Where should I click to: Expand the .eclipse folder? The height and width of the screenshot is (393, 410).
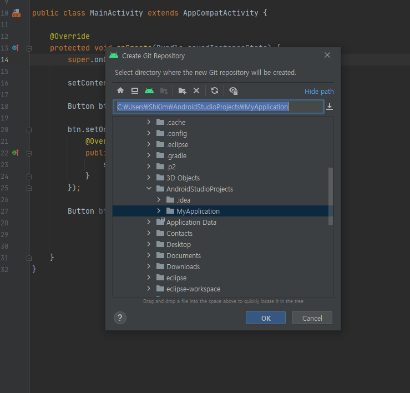(149, 144)
